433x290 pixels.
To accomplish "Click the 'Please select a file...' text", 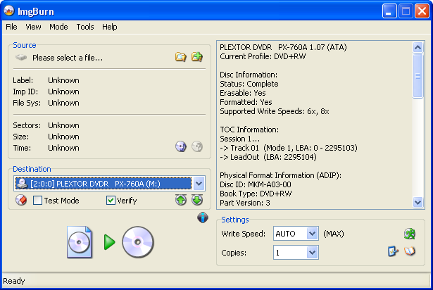I will point(68,58).
